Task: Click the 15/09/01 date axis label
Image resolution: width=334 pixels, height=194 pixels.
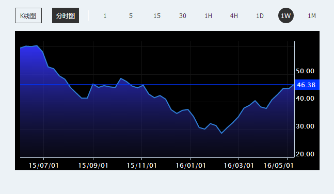Action: 93,166
